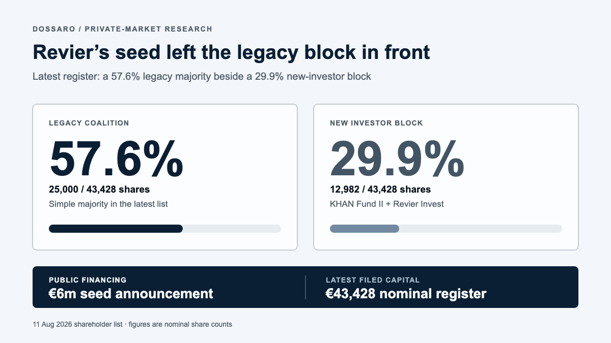
Task: Select the New Investor Block card label
Action: click(x=376, y=123)
